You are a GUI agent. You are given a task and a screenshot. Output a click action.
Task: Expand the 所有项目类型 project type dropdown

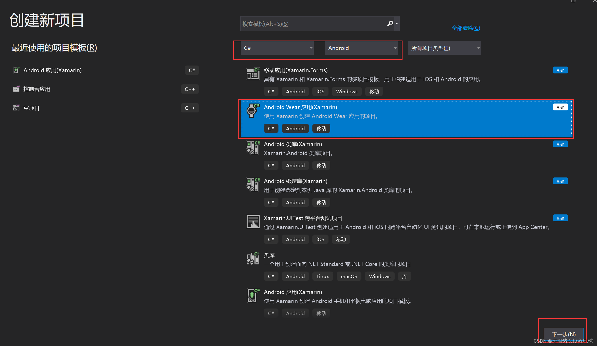click(444, 48)
